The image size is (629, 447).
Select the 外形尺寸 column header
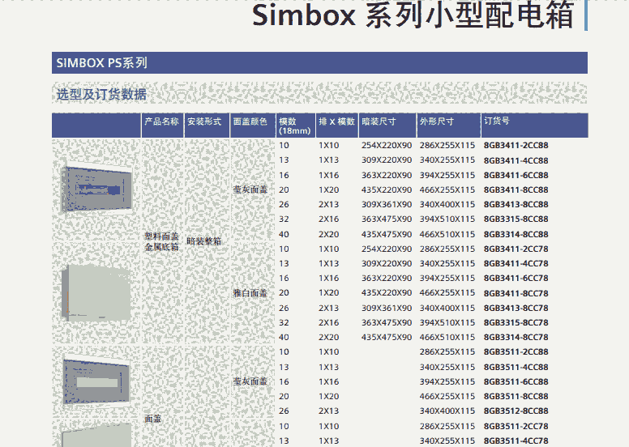pyautogui.click(x=436, y=121)
